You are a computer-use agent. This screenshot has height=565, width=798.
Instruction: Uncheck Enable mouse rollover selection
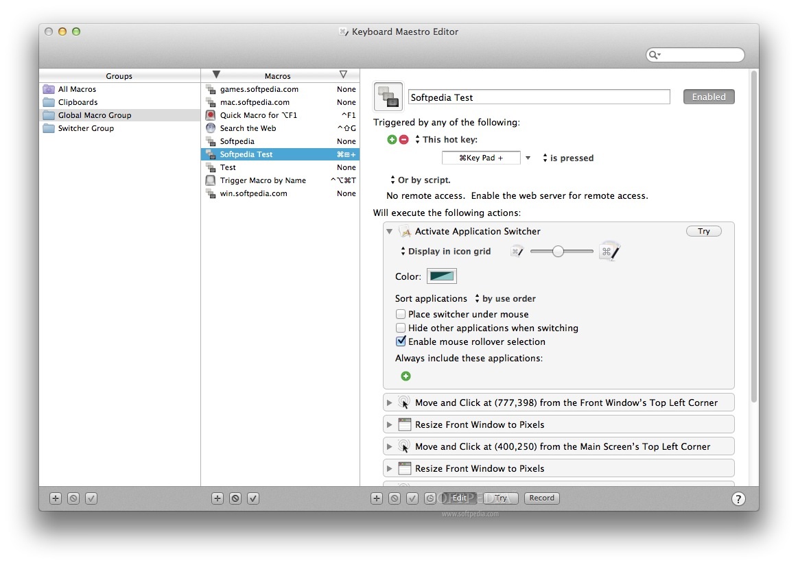[x=401, y=341]
